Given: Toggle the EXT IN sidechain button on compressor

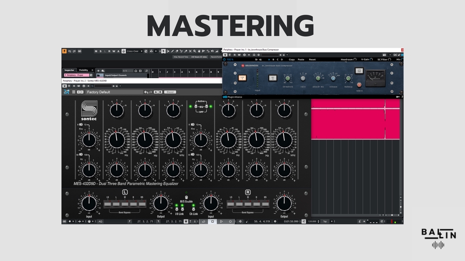Looking at the screenshot, I should [x=273, y=78].
